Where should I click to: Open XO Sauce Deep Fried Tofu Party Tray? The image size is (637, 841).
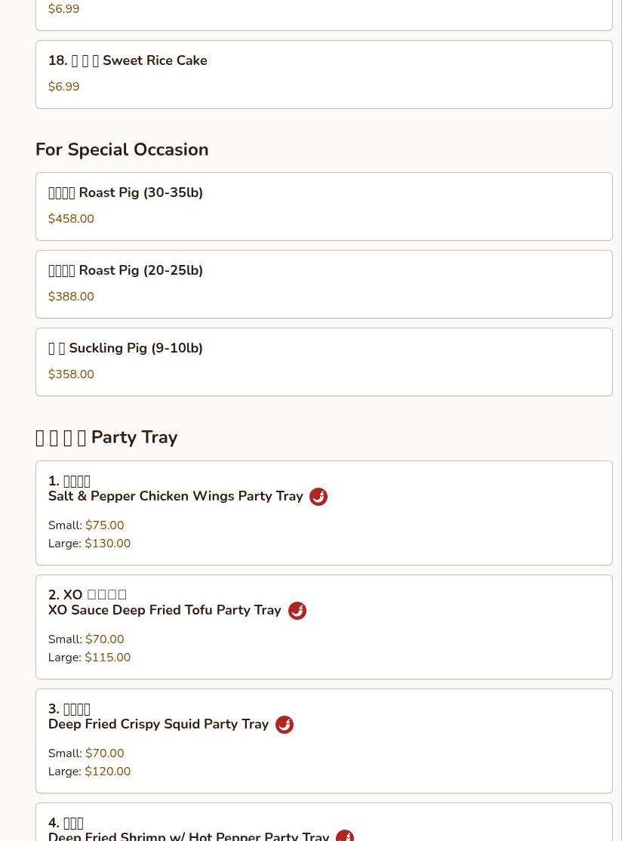click(x=324, y=627)
